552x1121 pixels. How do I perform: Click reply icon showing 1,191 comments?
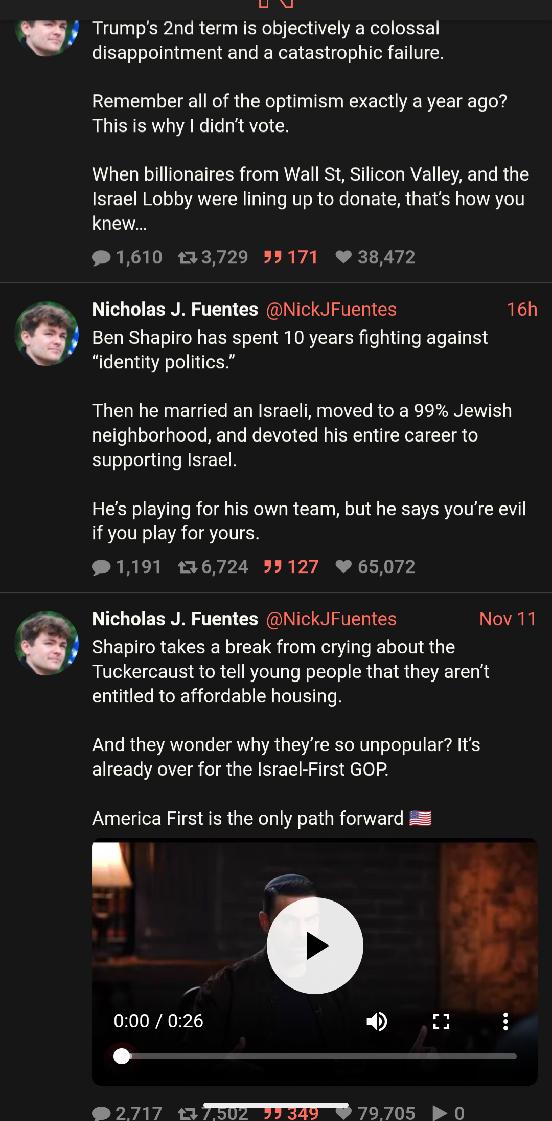(101, 567)
